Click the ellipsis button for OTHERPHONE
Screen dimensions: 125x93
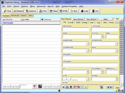(87, 51)
